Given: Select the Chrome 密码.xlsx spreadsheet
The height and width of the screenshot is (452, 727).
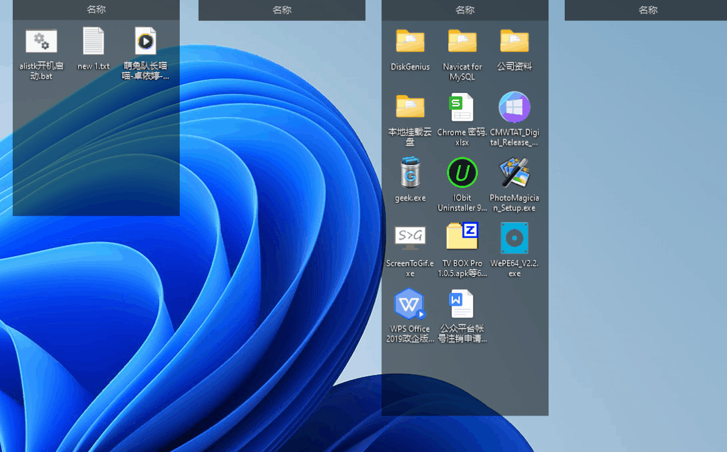Looking at the screenshot, I should 462,106.
